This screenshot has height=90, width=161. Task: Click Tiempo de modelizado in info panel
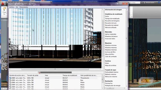(112, 18)
